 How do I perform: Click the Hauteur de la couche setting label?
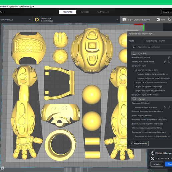141,58
